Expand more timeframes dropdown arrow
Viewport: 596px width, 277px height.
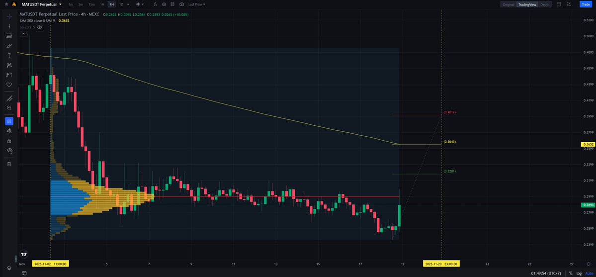(x=128, y=4)
